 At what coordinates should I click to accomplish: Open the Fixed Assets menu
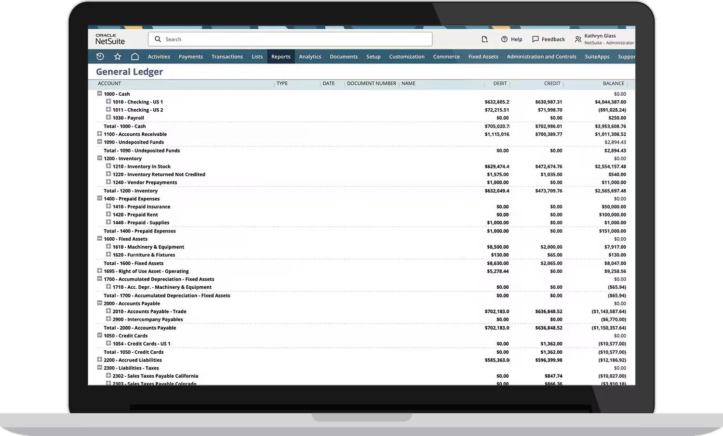pyautogui.click(x=483, y=56)
